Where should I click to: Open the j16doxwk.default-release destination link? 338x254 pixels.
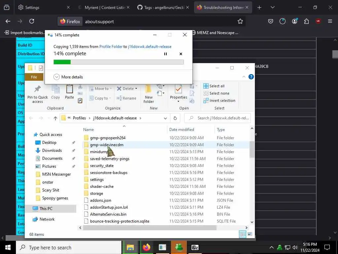pos(150,46)
